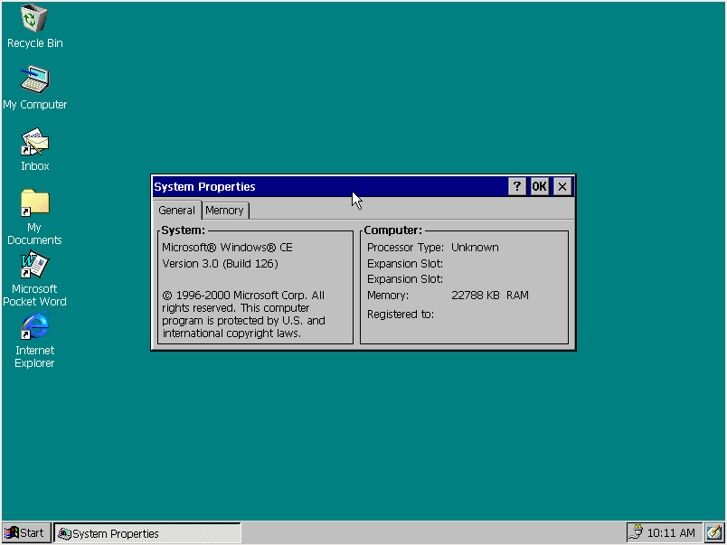Select the General tab
This screenshot has height=545, width=727.
pos(176,210)
